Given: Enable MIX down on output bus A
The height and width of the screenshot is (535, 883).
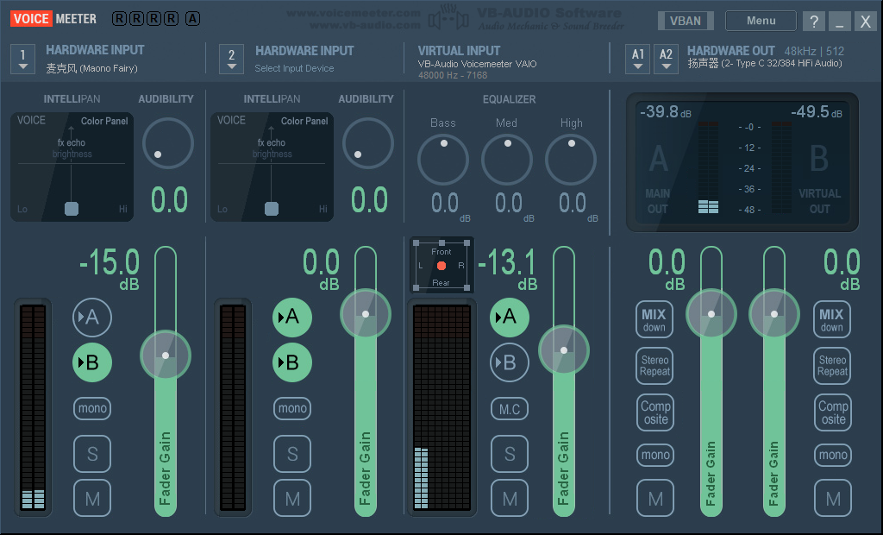Looking at the screenshot, I should [x=654, y=319].
